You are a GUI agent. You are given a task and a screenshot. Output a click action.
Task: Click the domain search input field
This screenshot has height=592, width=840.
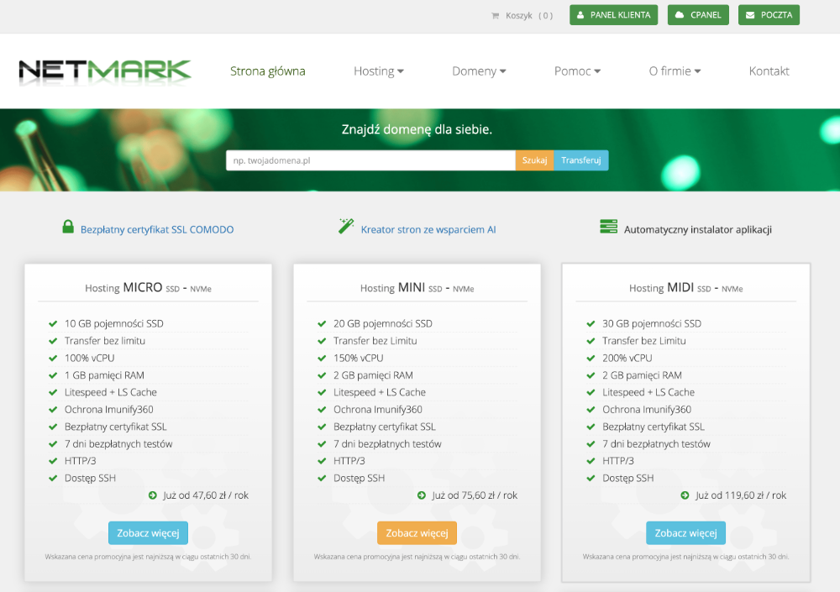370,160
